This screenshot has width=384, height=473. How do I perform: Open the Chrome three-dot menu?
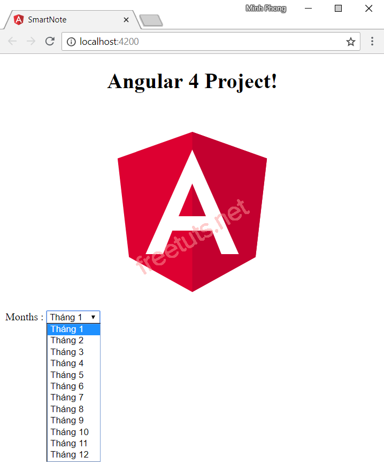pyautogui.click(x=372, y=42)
